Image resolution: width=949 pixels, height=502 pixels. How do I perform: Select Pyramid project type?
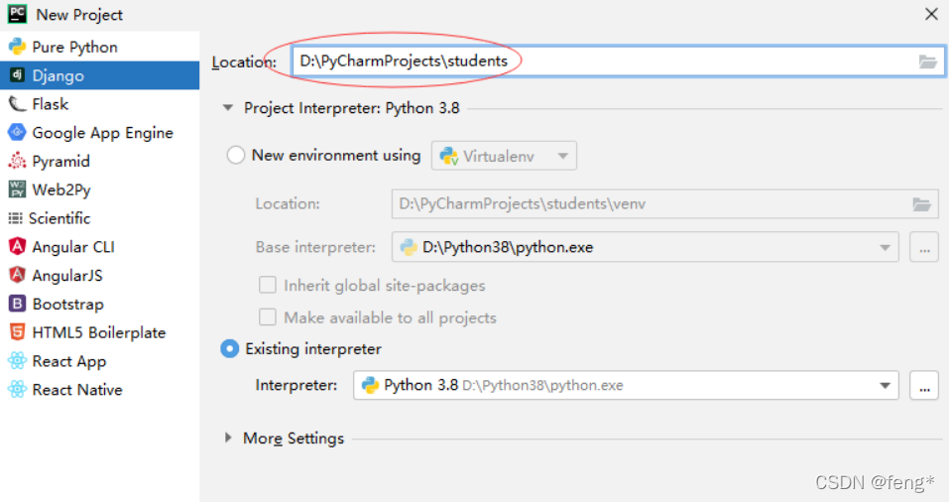pos(99,161)
